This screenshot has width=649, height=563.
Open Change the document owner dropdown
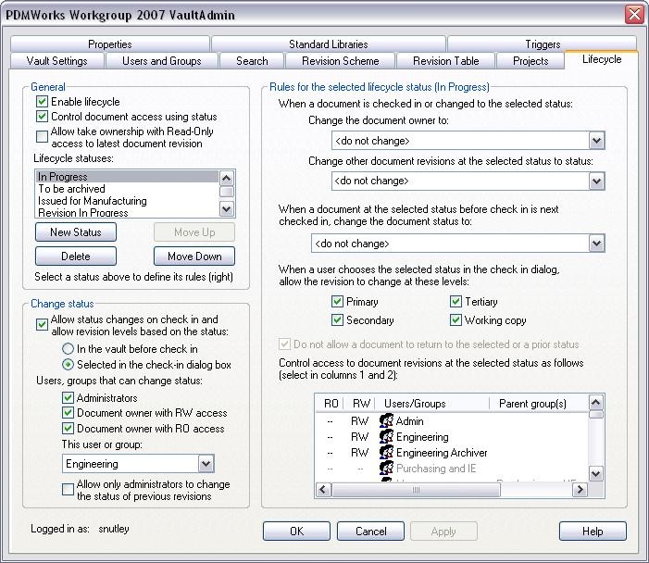(x=596, y=141)
